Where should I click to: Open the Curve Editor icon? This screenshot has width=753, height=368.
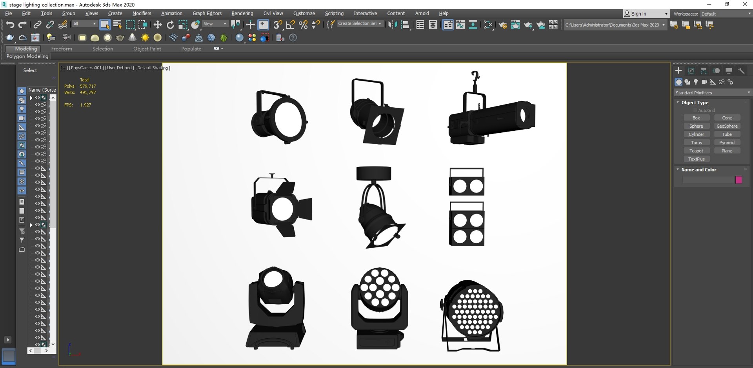click(x=460, y=25)
